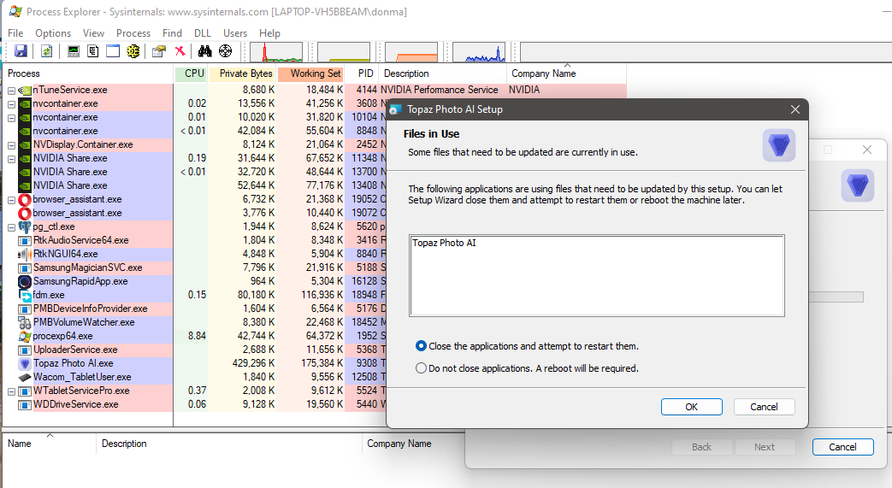The width and height of the screenshot is (892, 488).
Task: Click the Show Process Tree toolbar icon
Action: pos(93,51)
